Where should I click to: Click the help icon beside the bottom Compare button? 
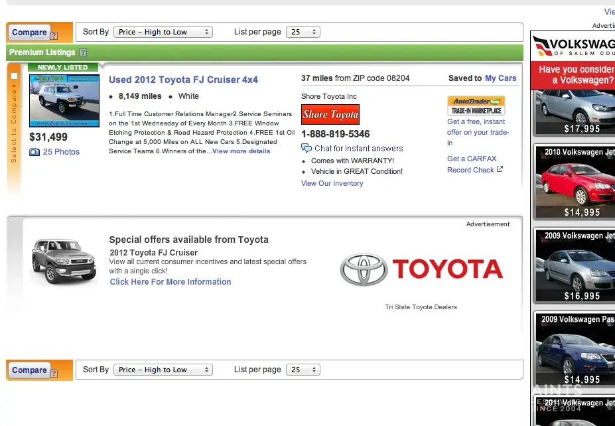(x=54, y=374)
